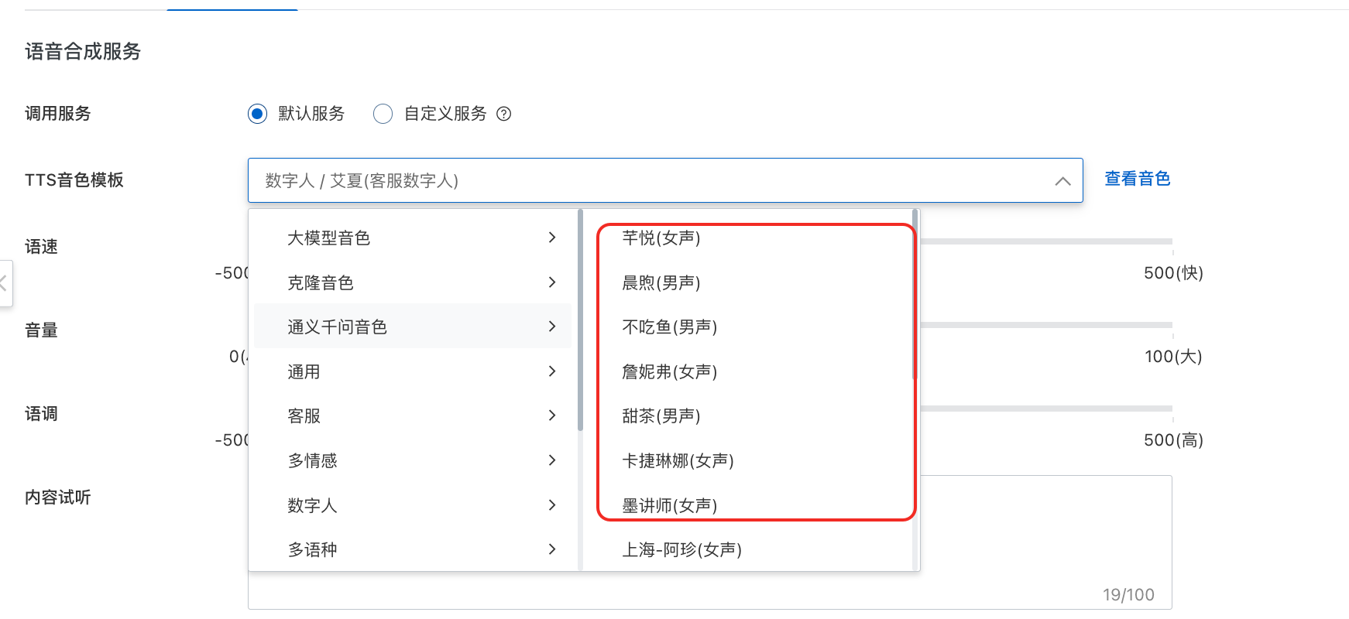Pick the 卡捷琳娜(女声) voice
The height and width of the screenshot is (619, 1349).
(678, 461)
